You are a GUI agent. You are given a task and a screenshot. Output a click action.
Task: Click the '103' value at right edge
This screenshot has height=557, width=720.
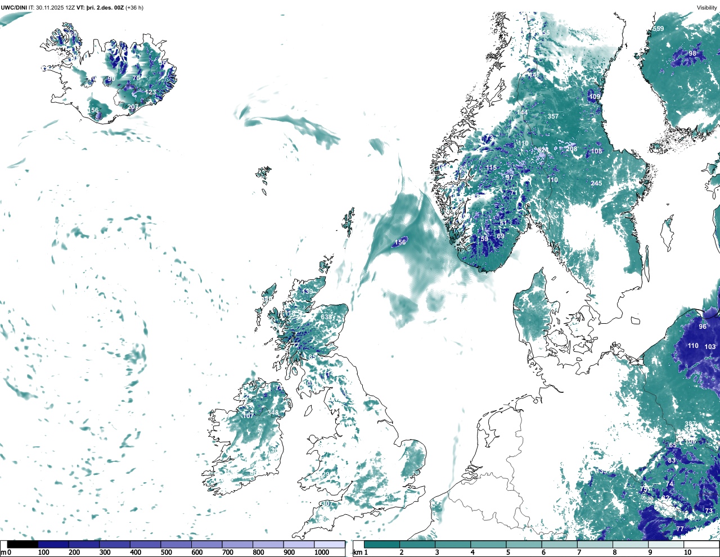[710, 347]
